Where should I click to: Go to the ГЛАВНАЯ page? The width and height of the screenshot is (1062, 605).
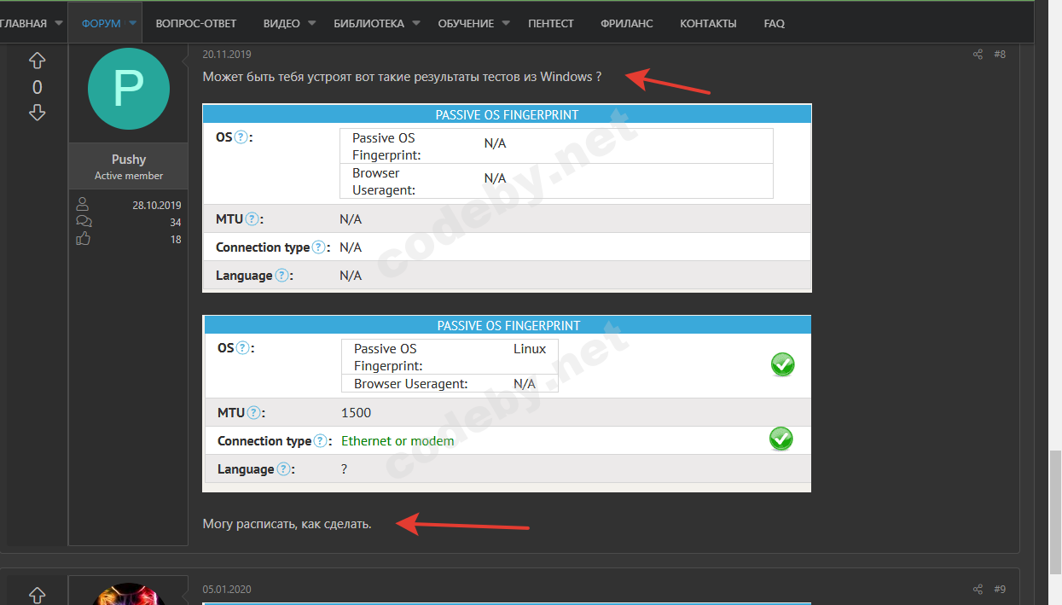pos(23,24)
